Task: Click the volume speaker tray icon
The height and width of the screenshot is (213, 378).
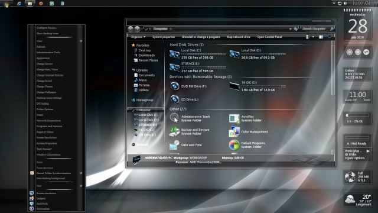Action: coord(345,3)
